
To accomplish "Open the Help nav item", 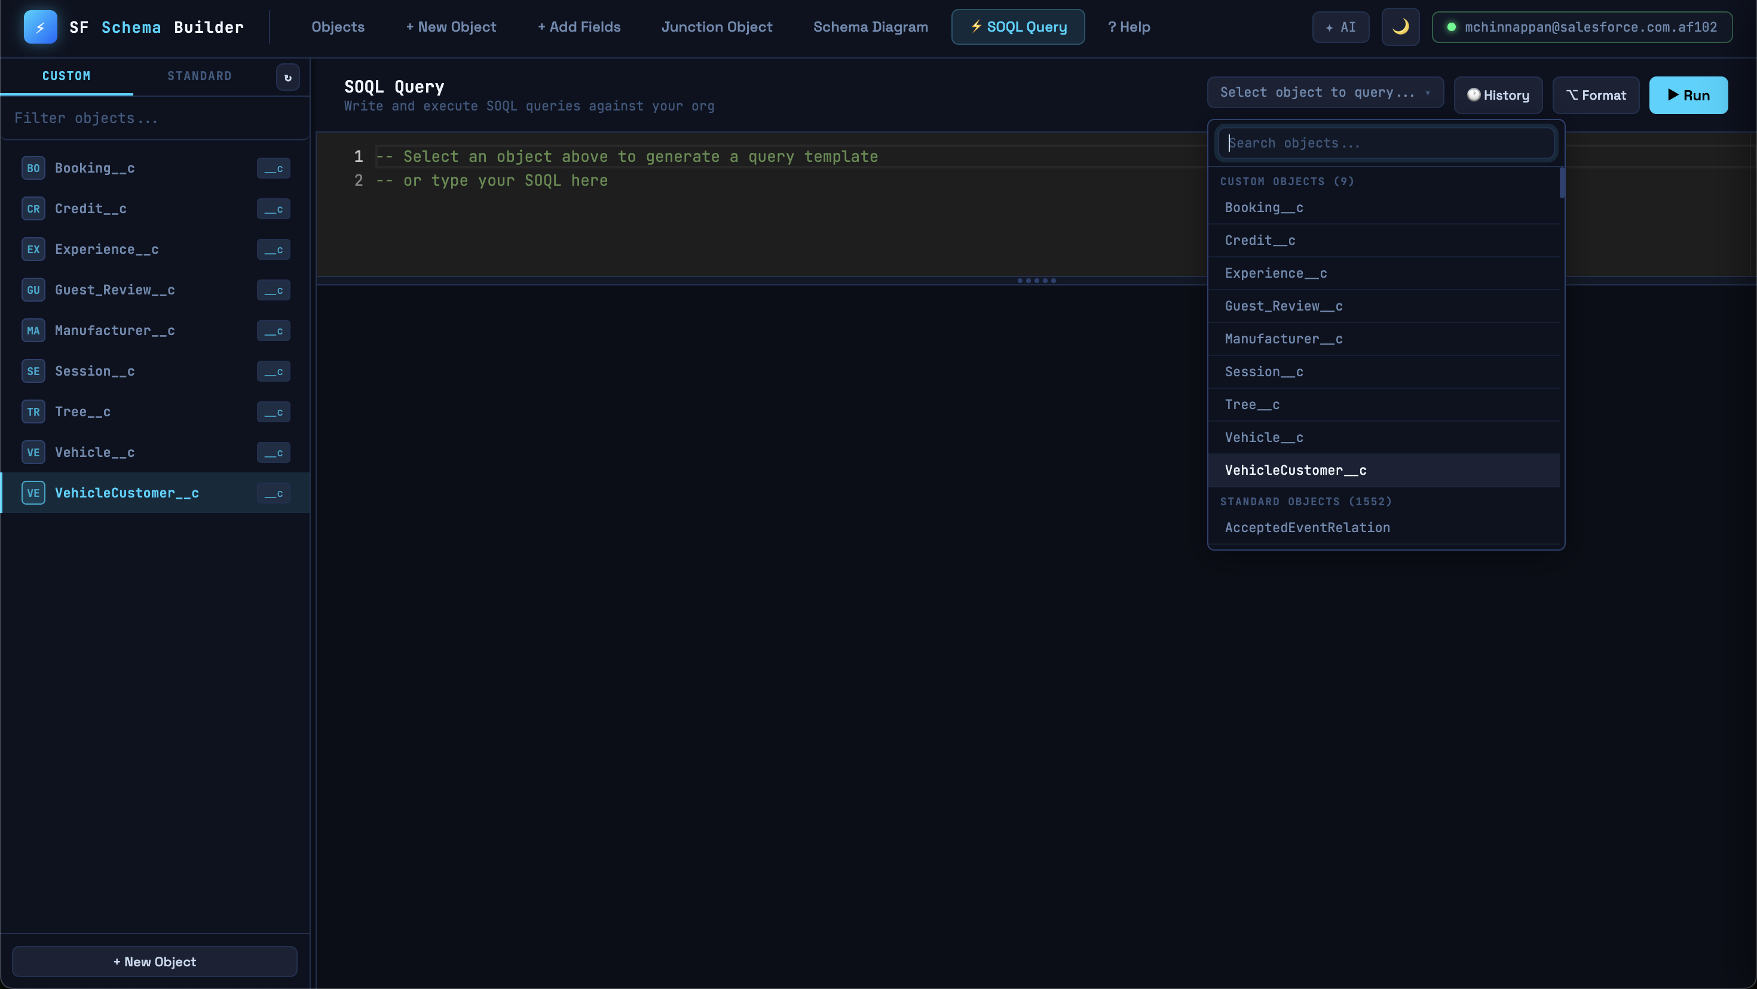I will (x=1129, y=27).
